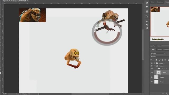Screen dimensions: 169x95
Task: Click the Capa 8 layer thumbnail
Action: pyautogui.click(x=158, y=72)
